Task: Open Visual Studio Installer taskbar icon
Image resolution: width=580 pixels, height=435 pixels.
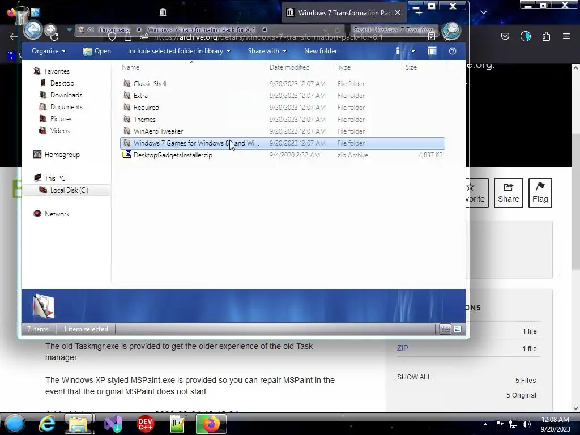Action: (113, 424)
